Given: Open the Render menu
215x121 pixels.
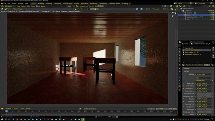Looking at the screenshot, I should pyautogui.click(x=14, y=3).
